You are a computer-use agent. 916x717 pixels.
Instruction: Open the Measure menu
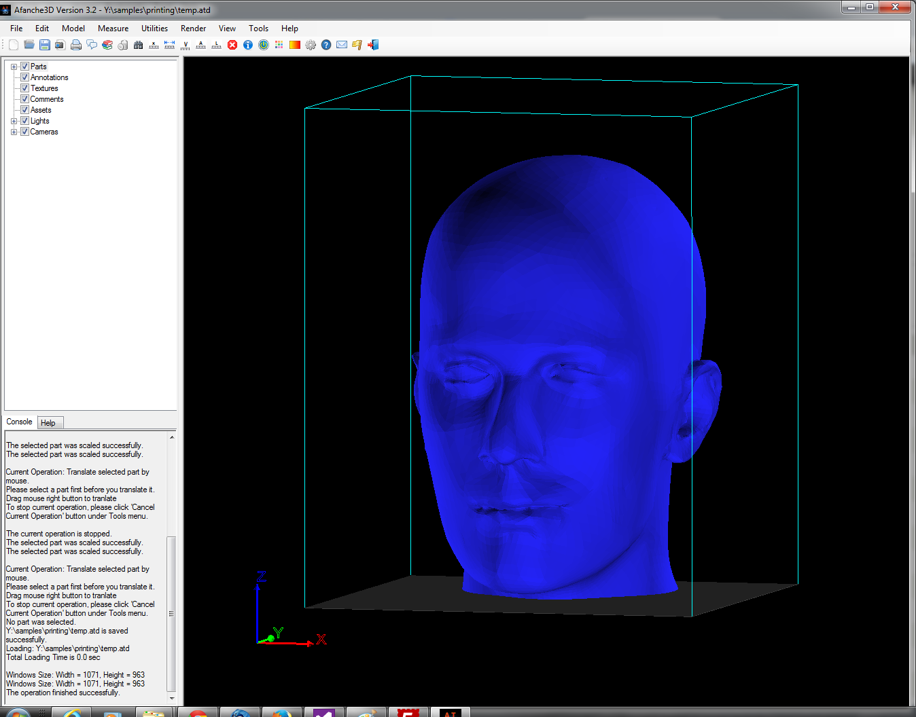coord(113,29)
